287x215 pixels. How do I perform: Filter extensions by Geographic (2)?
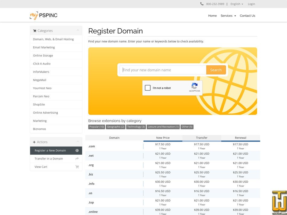116,127
